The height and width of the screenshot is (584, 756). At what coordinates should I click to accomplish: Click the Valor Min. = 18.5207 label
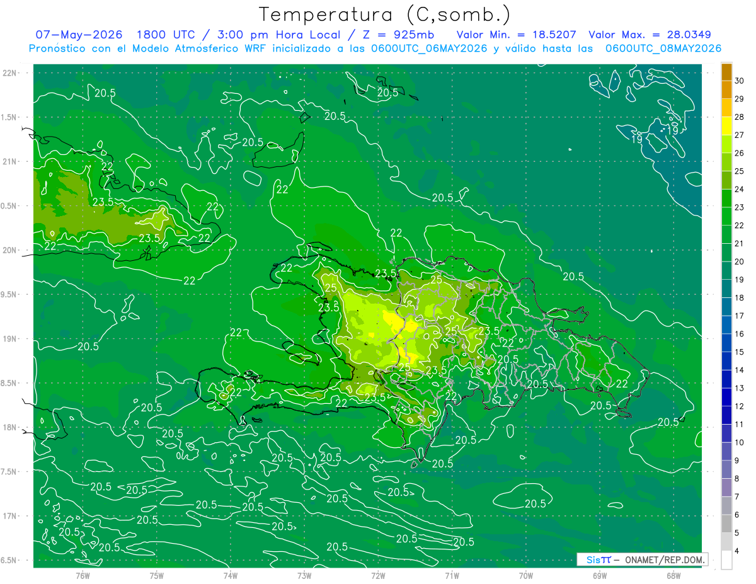point(517,35)
